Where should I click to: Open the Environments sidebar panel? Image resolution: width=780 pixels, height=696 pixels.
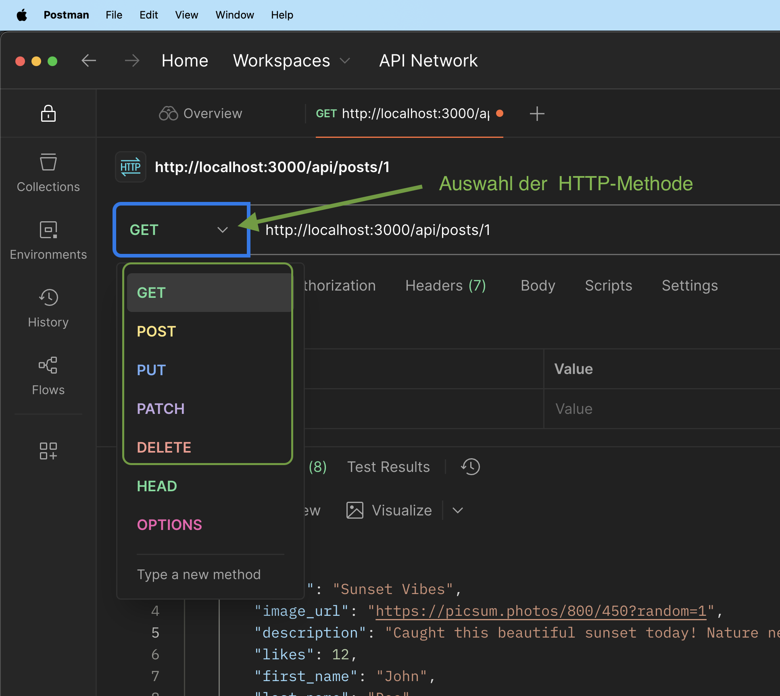(x=48, y=241)
